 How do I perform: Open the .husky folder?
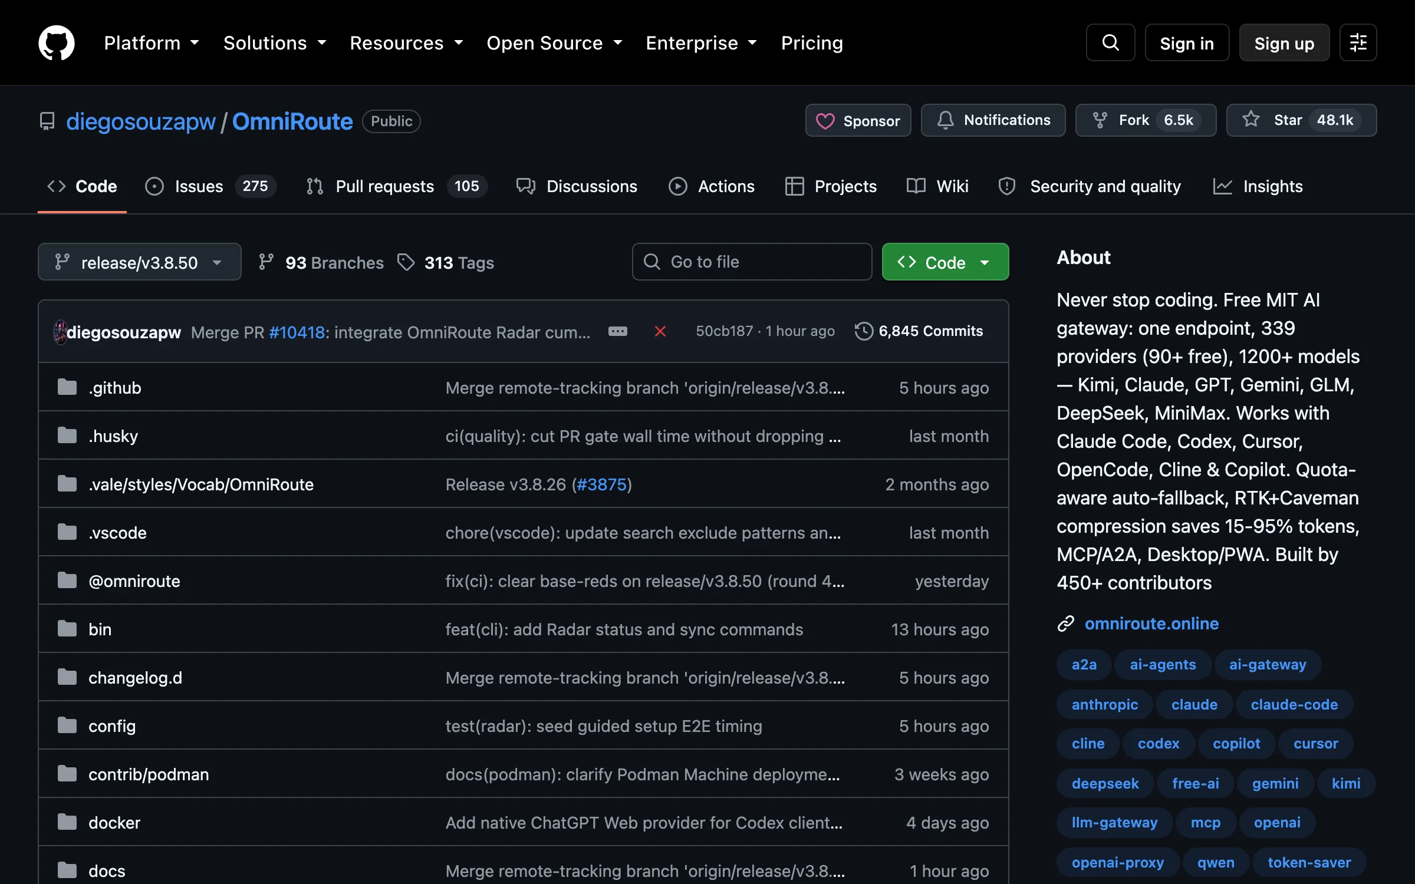(113, 436)
